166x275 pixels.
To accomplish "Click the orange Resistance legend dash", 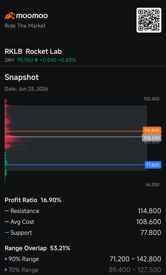I will (x=7, y=211).
